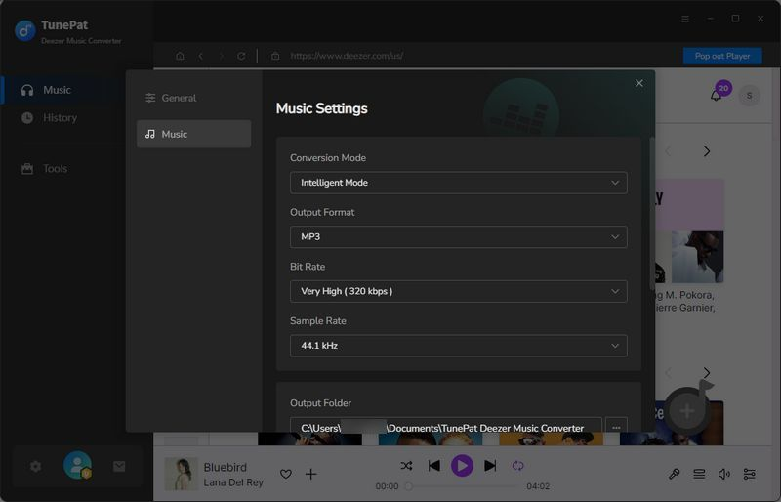Click the floating add music button
Viewport: 781px width, 502px height.
coord(687,411)
